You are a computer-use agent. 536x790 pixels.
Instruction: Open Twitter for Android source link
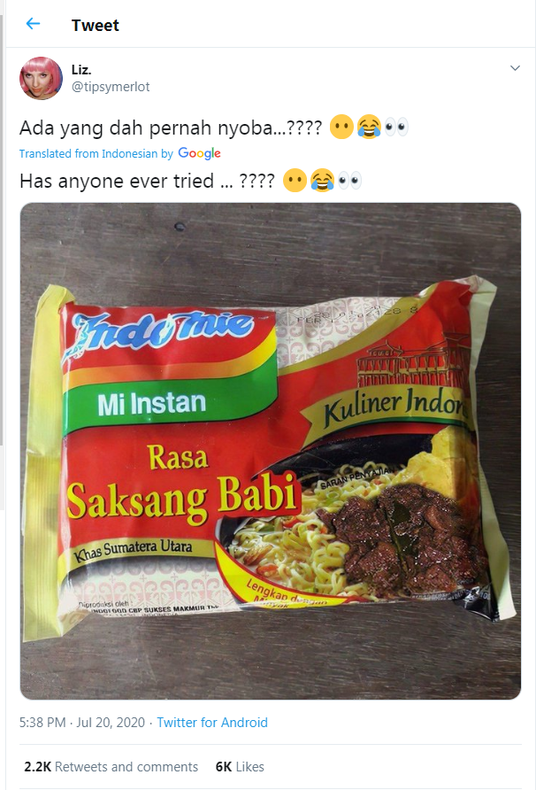[x=212, y=723]
